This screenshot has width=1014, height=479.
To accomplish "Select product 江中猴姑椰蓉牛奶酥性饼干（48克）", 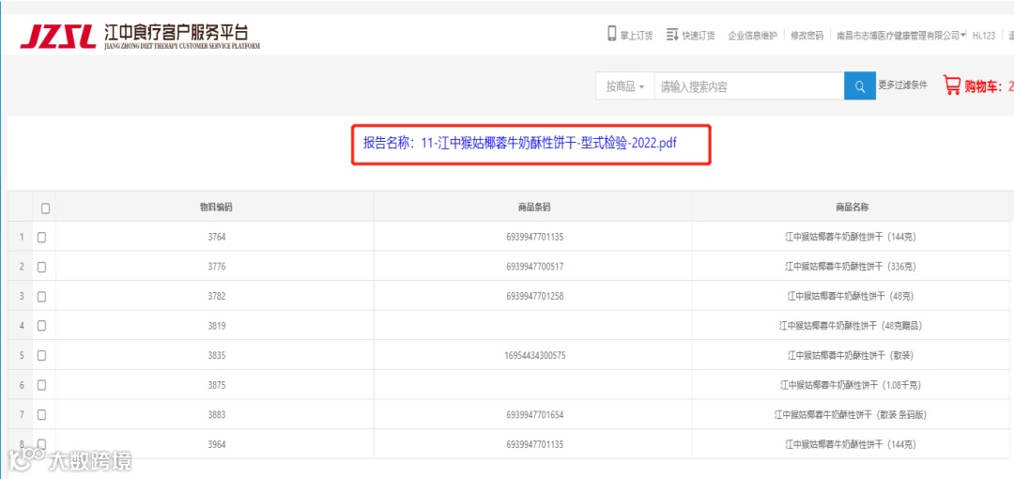I will [851, 297].
